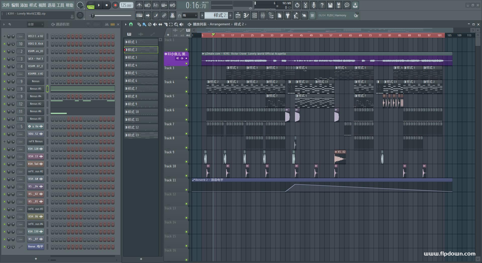The height and width of the screenshot is (263, 482).
Task: Stop playback with the Stop button
Action: click(x=107, y=5)
